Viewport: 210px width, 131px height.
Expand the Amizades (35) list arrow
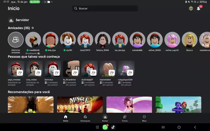pyautogui.click(x=33, y=28)
